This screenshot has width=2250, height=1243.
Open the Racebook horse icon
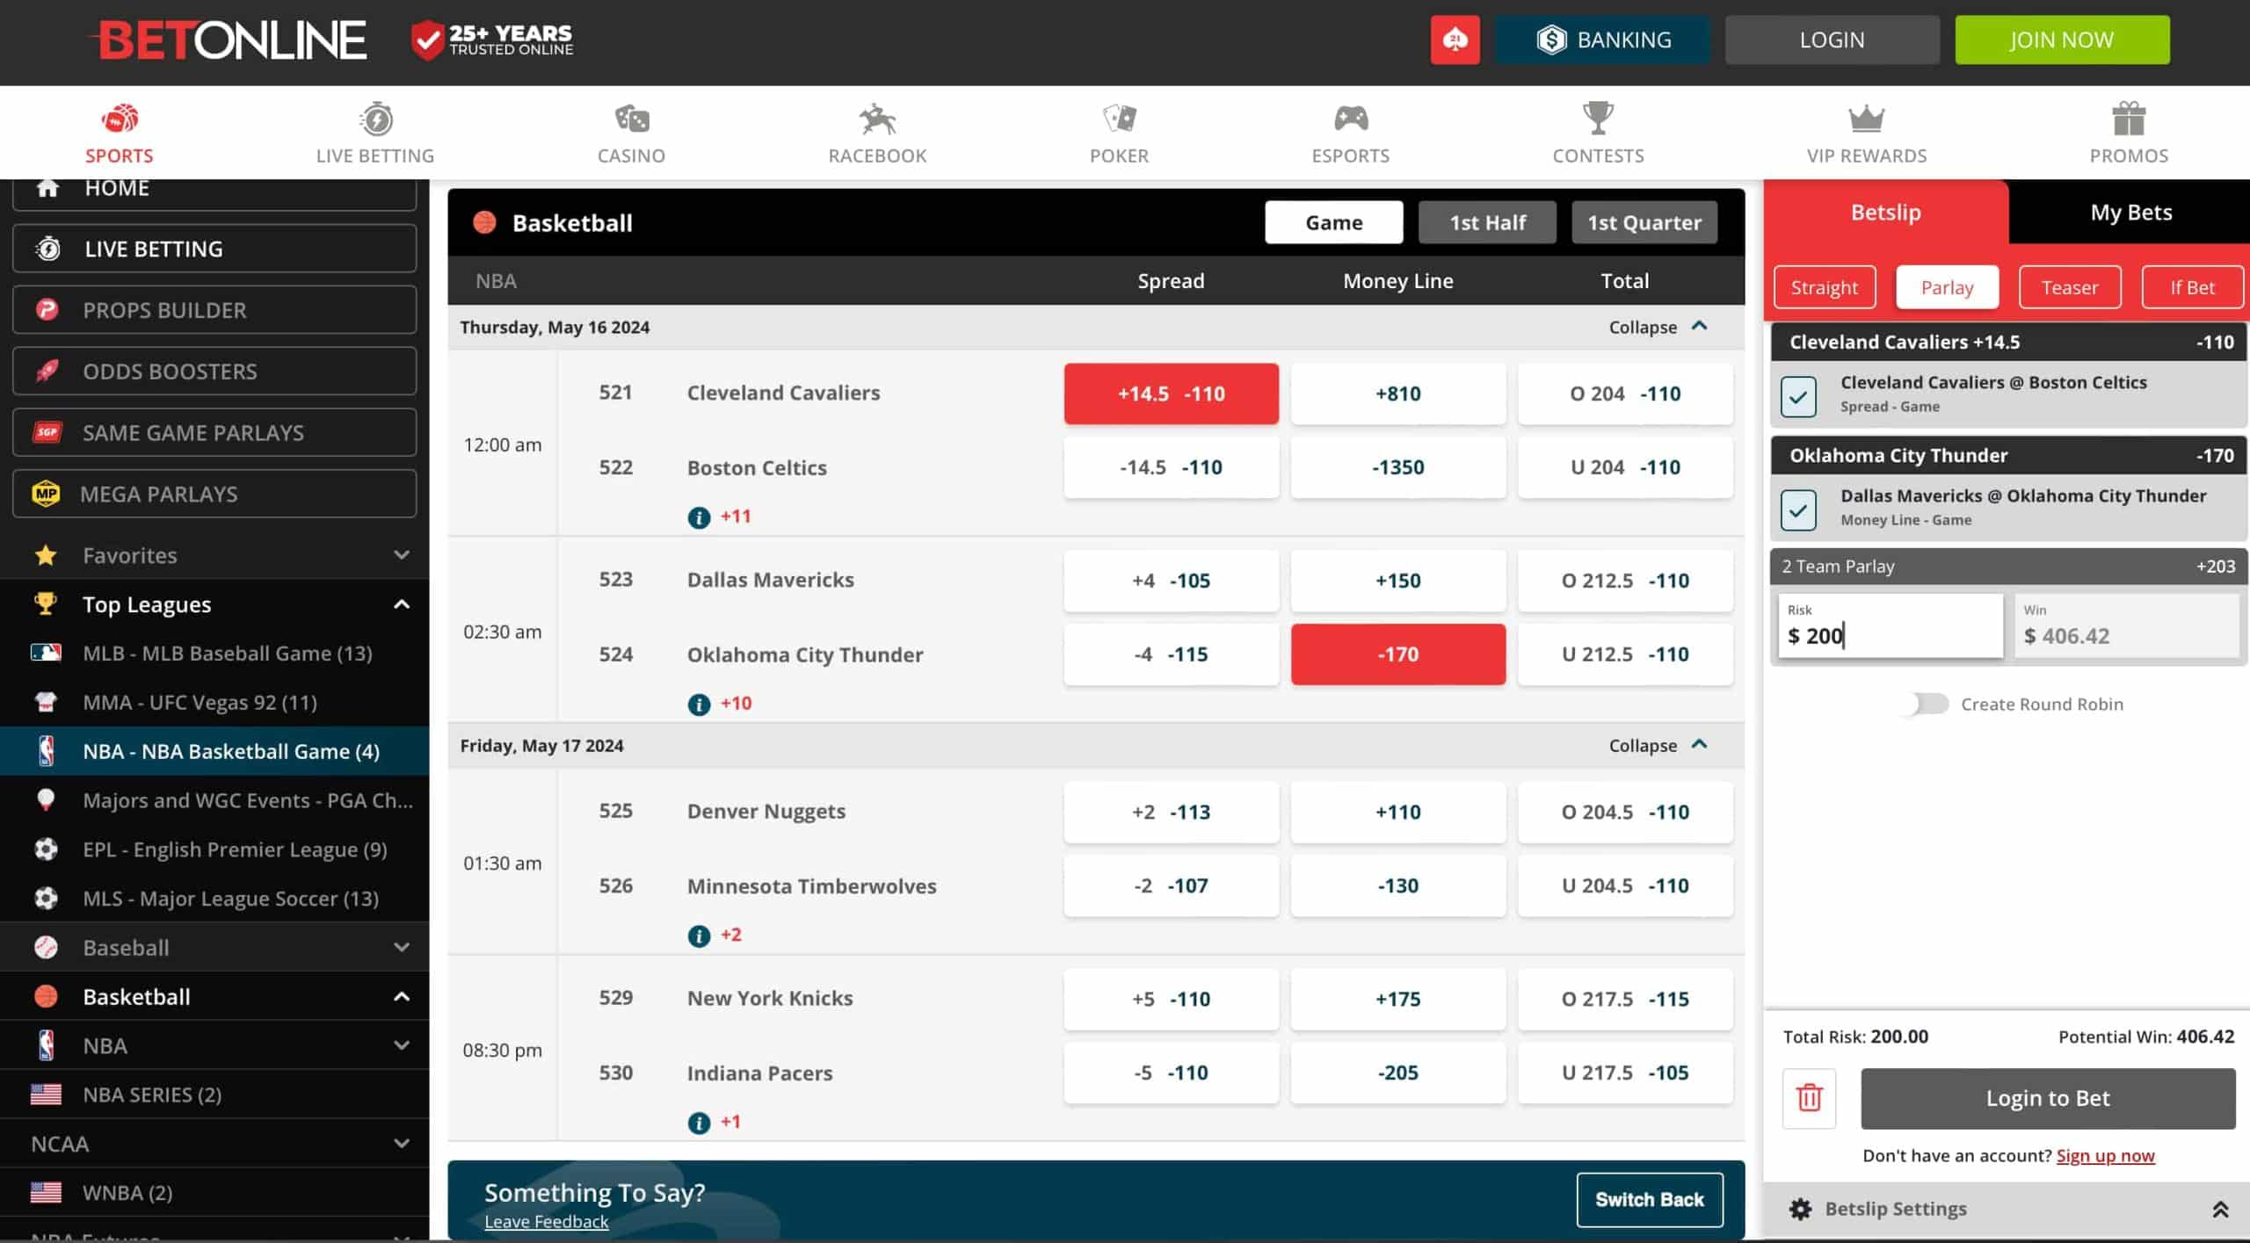point(877,119)
